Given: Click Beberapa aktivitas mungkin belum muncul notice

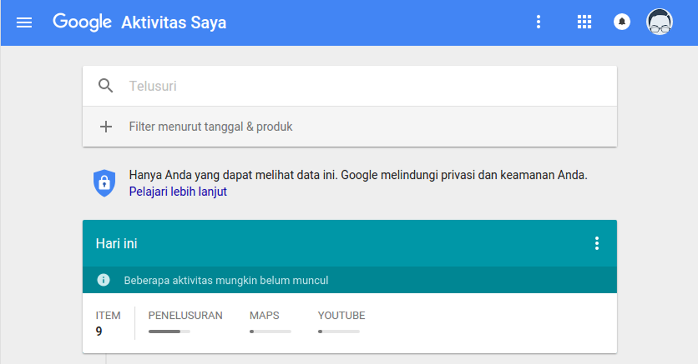Looking at the screenshot, I should [x=226, y=280].
